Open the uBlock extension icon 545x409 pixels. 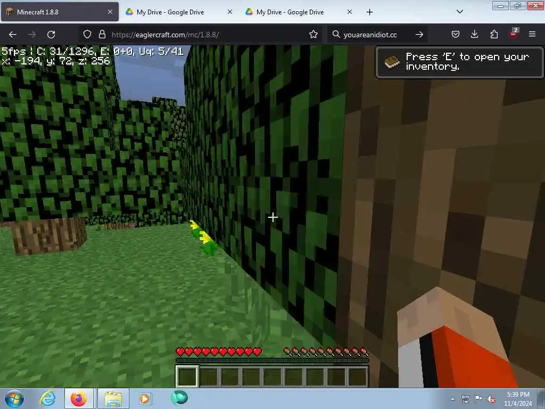[x=514, y=34]
